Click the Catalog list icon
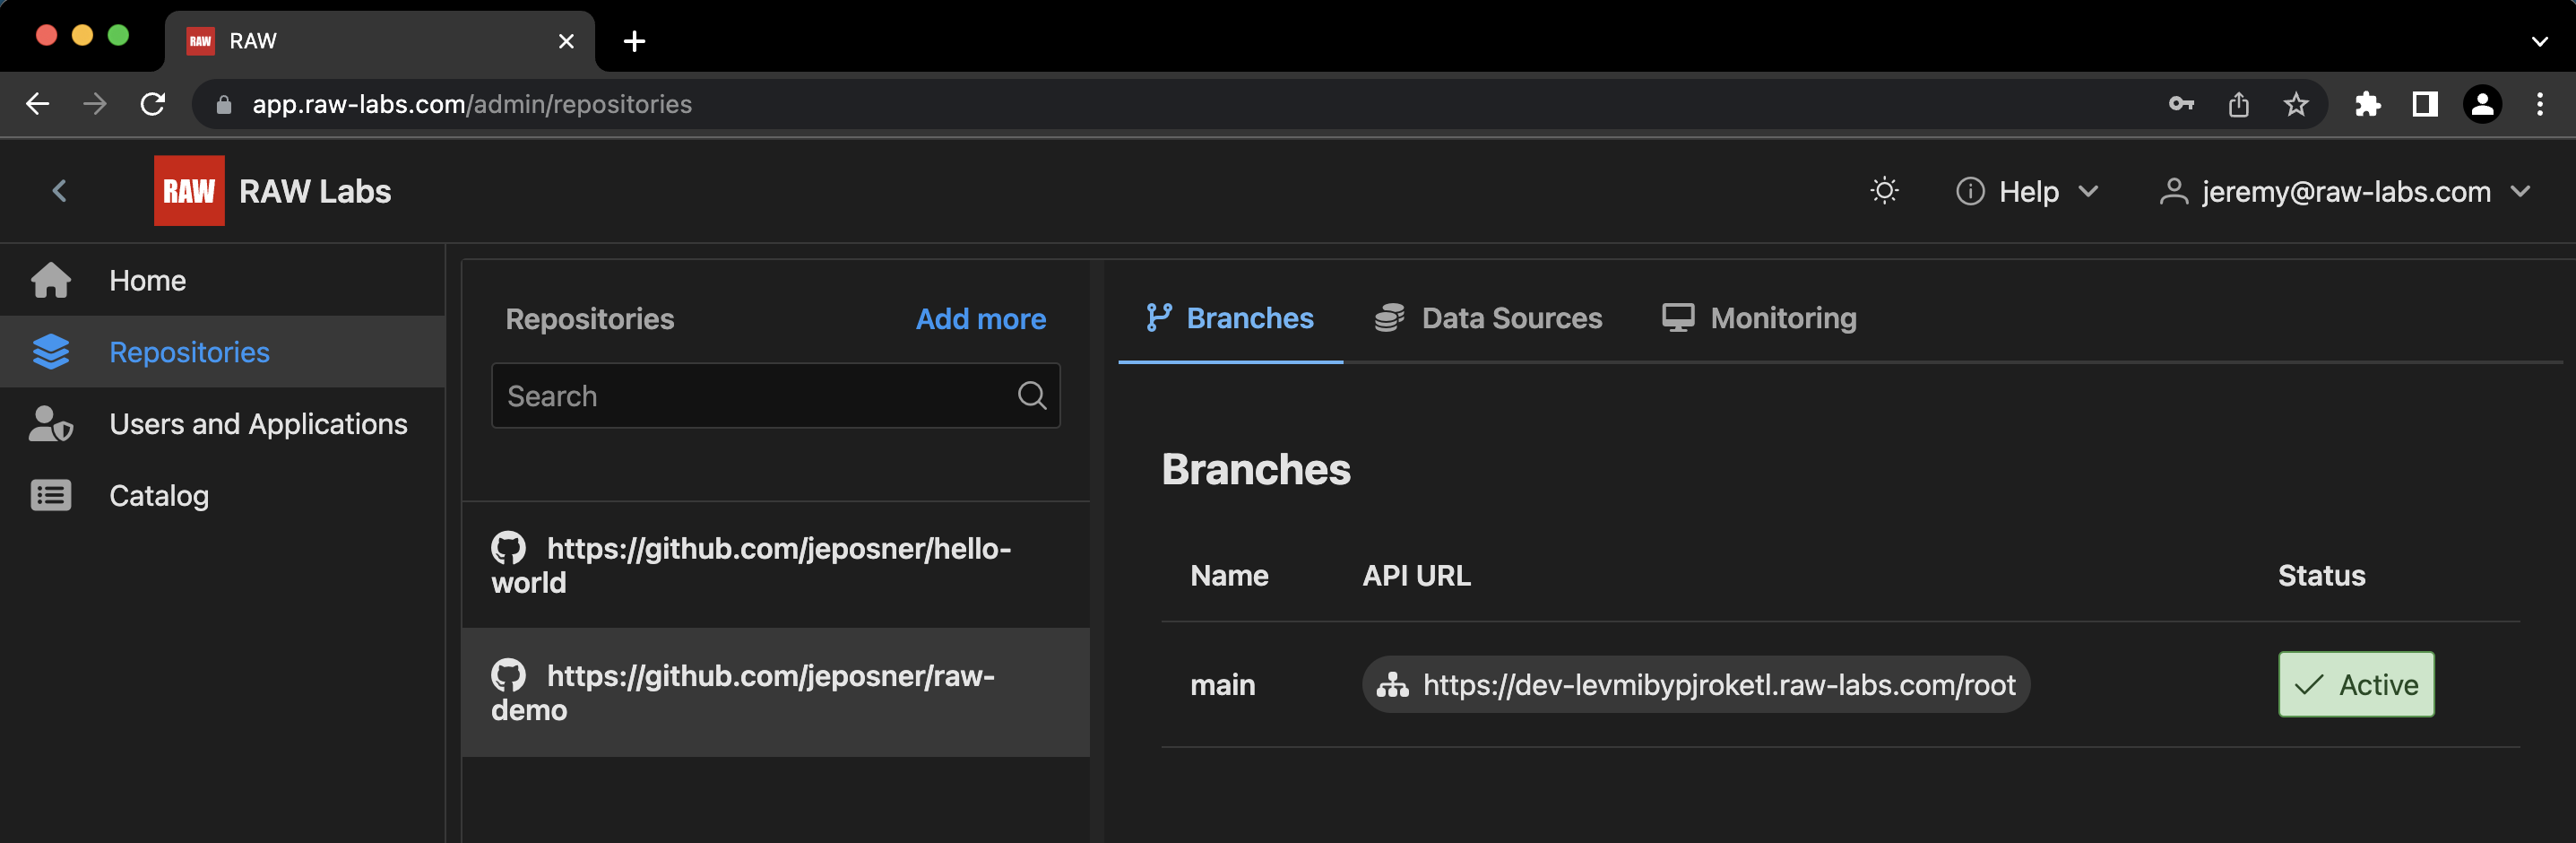The width and height of the screenshot is (2576, 843). click(51, 495)
